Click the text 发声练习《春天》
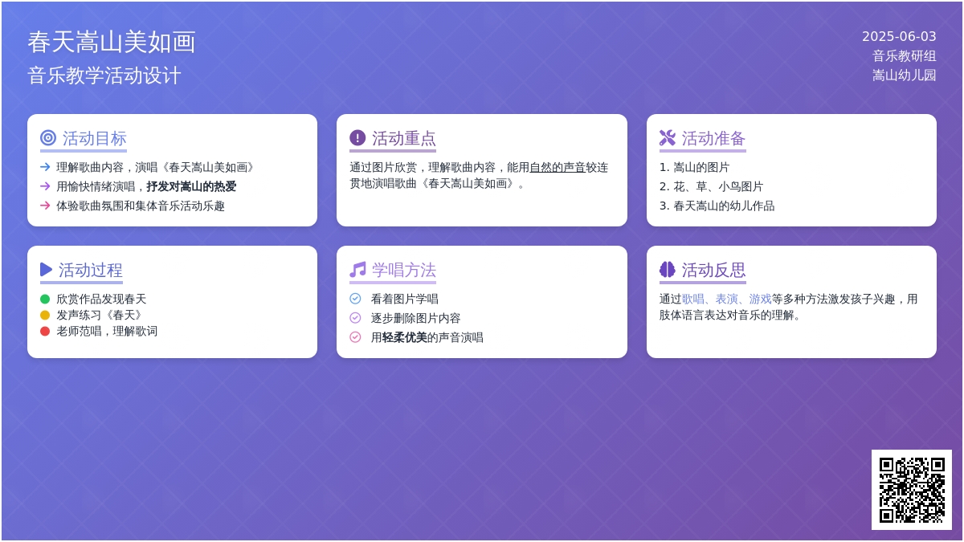The height and width of the screenshot is (542, 964). (x=101, y=315)
